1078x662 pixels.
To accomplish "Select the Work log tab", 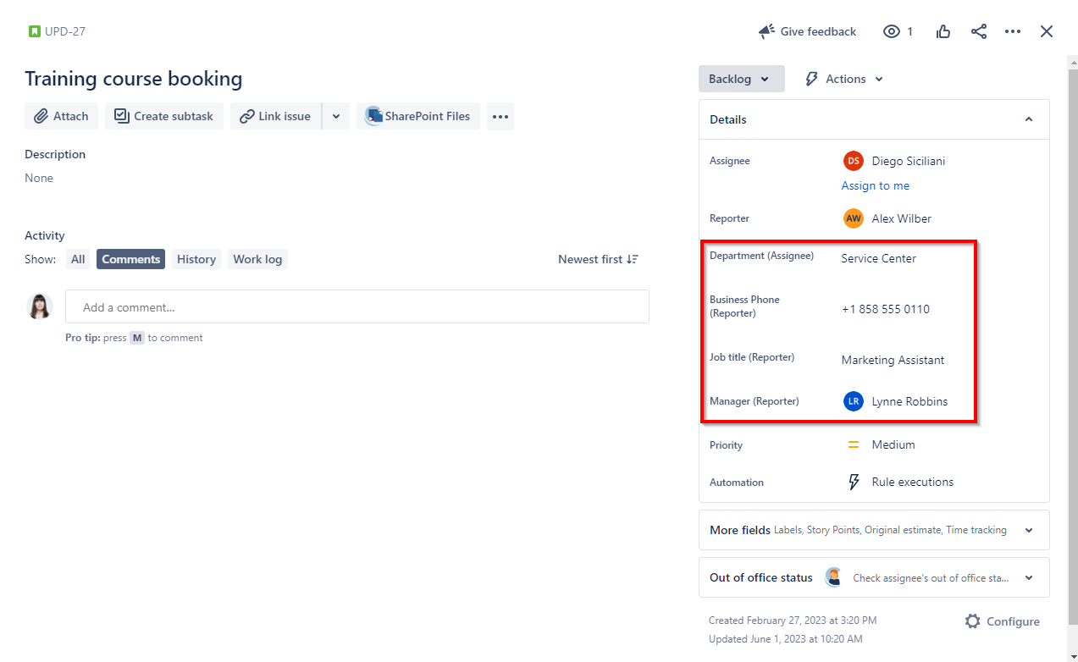I will pos(257,259).
